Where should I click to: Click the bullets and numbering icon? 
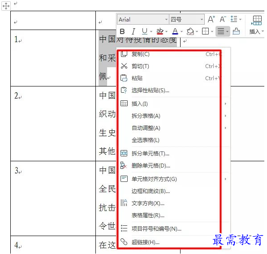[124, 228]
